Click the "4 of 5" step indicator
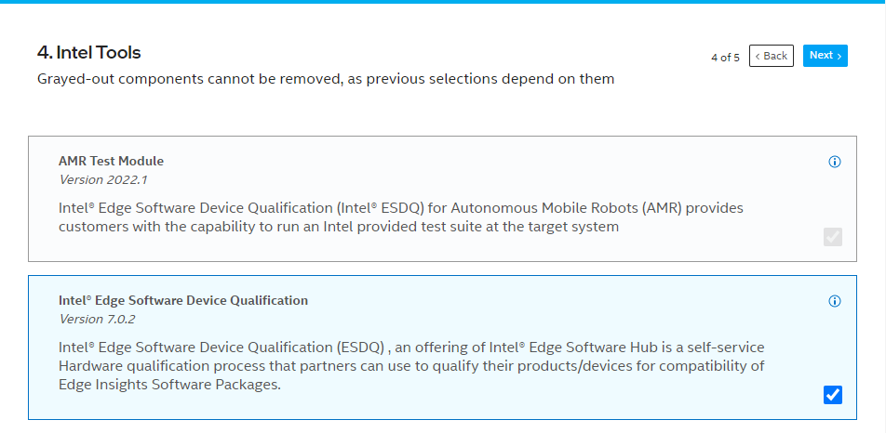 click(x=725, y=58)
